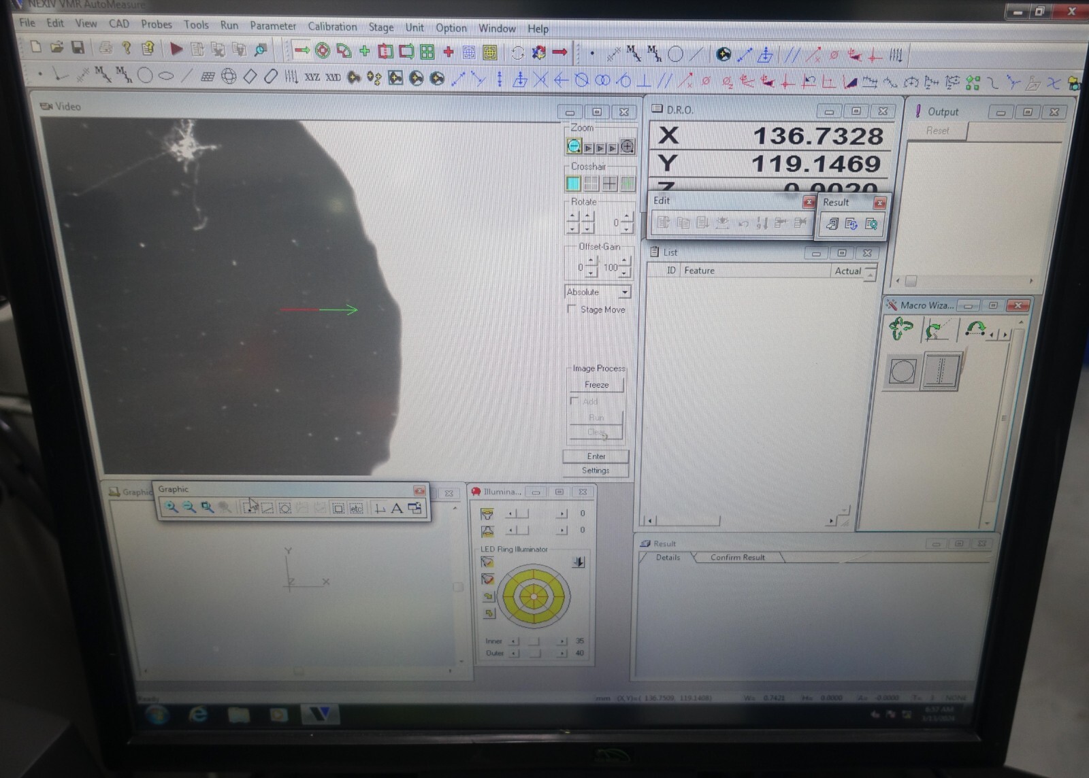1089x778 pixels.
Task: Click the Enter button below Image Process
Action: [596, 456]
